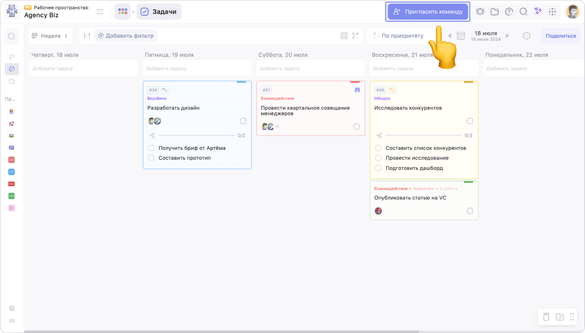Open the Неделя view selector
The height and width of the screenshot is (333, 585).
point(50,36)
